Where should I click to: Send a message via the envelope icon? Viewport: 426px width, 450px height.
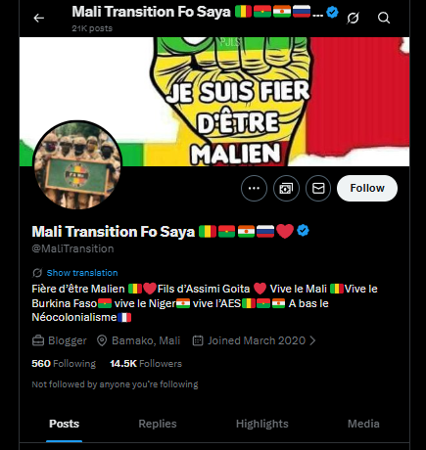click(x=318, y=188)
